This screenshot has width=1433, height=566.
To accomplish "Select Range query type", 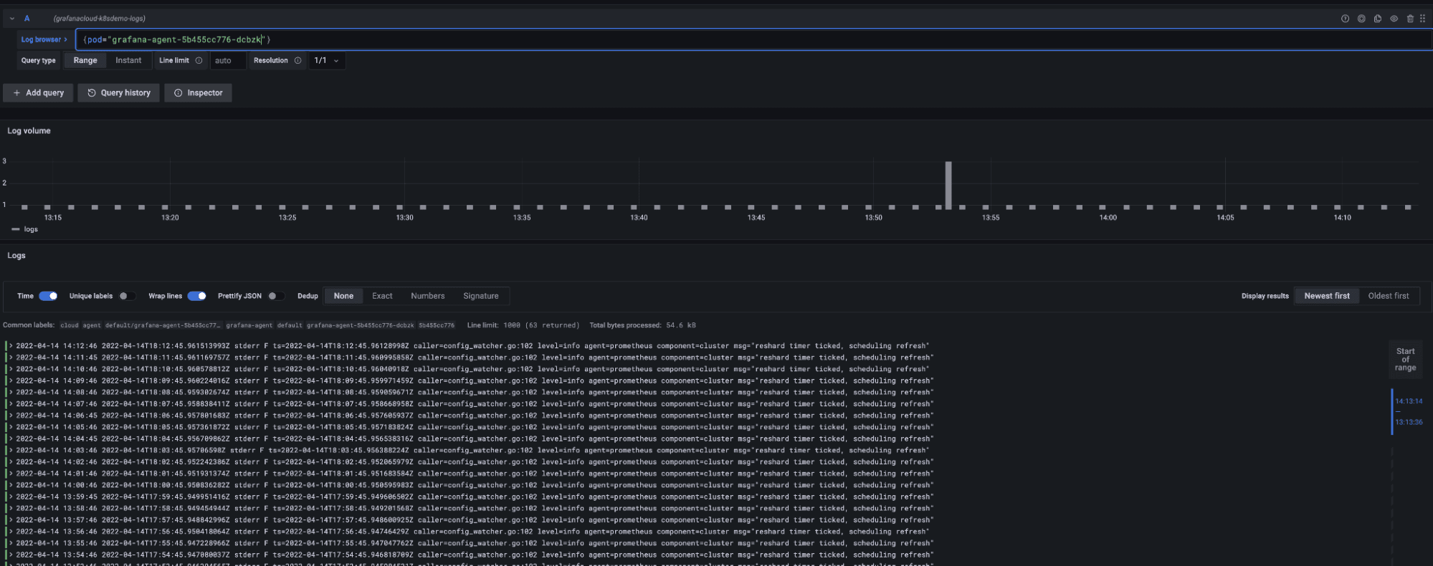I will click(x=85, y=60).
